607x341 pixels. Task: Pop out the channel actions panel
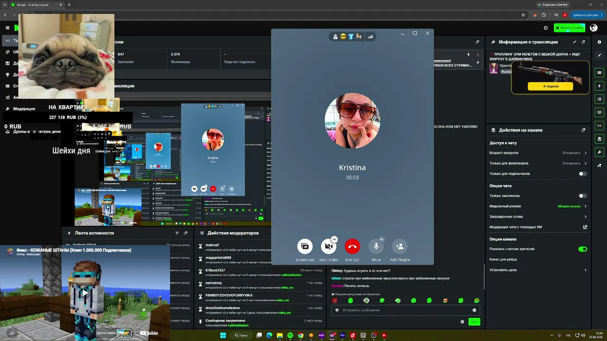[583, 130]
